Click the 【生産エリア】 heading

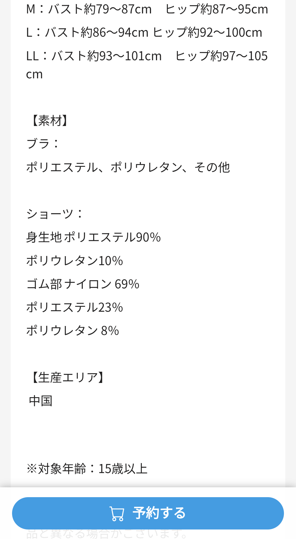(x=68, y=377)
